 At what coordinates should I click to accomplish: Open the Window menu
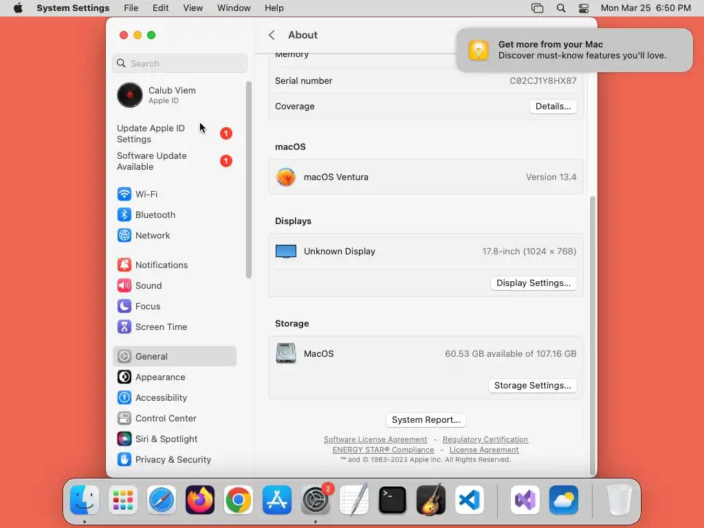pos(234,8)
